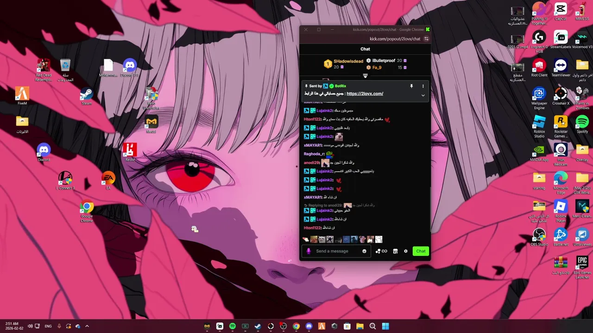The height and width of the screenshot is (333, 593).
Task: Open Chrome site settings for the Kick popout
Action: (426, 39)
